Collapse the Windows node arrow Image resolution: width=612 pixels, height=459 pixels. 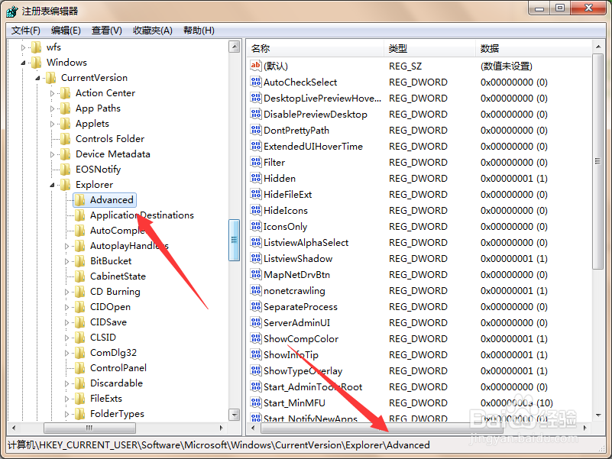tap(23, 62)
